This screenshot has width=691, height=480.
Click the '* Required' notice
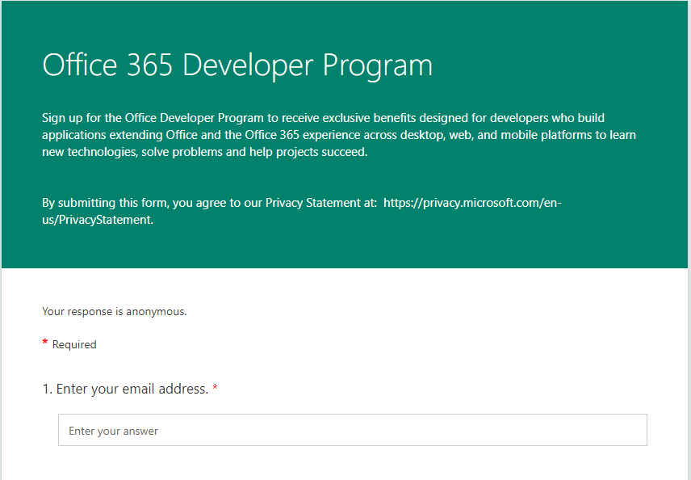[x=69, y=344]
